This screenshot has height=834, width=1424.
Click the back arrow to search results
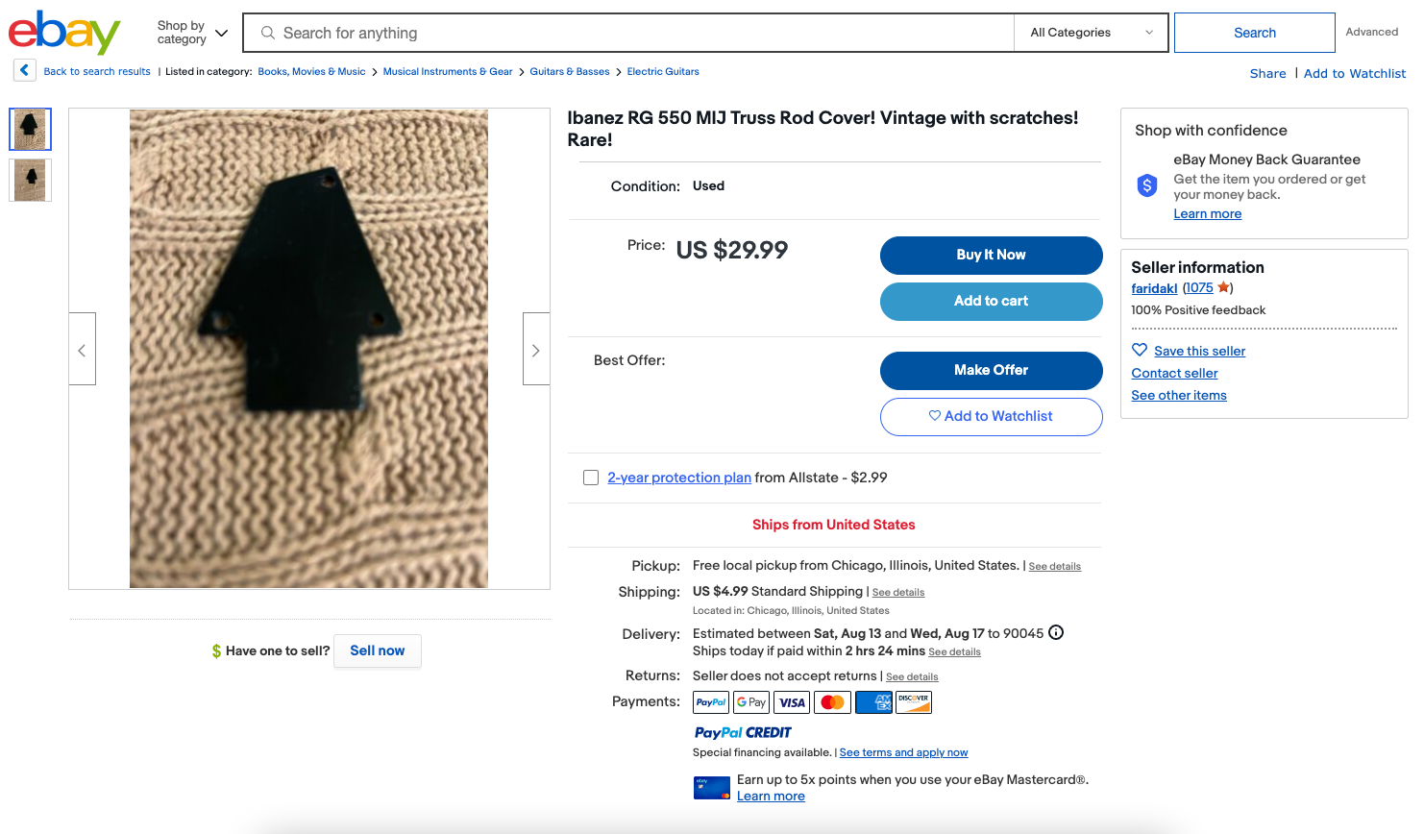(x=25, y=70)
